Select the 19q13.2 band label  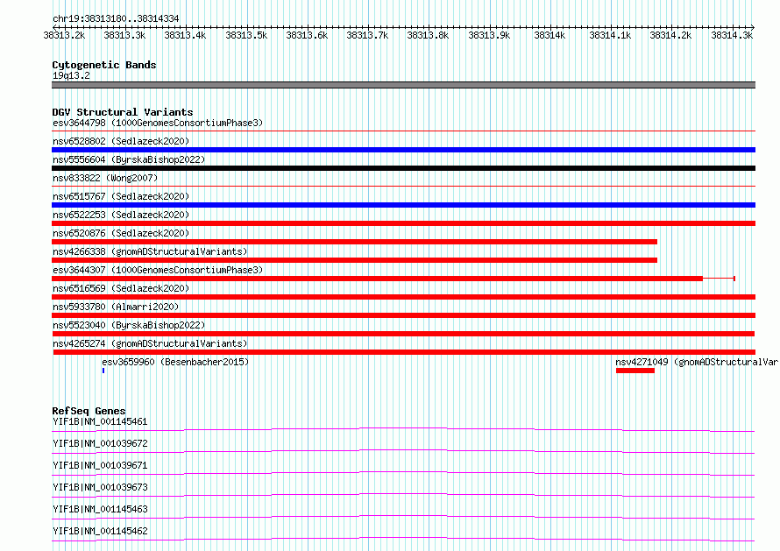coord(71,75)
